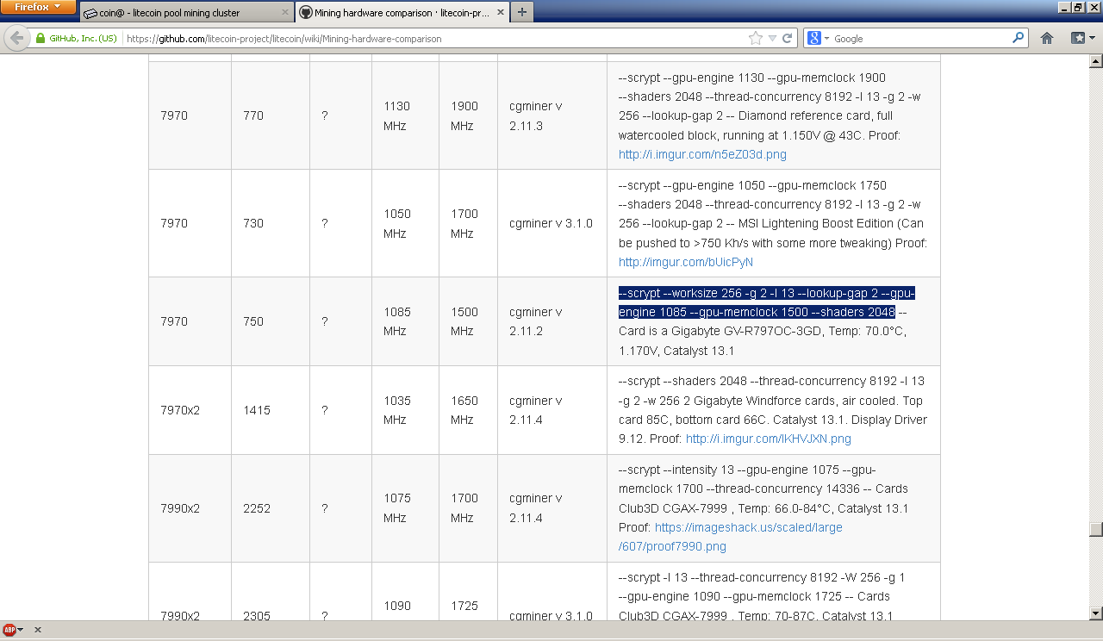
Task: Close the Mining hardware comparison tab
Action: tap(500, 13)
